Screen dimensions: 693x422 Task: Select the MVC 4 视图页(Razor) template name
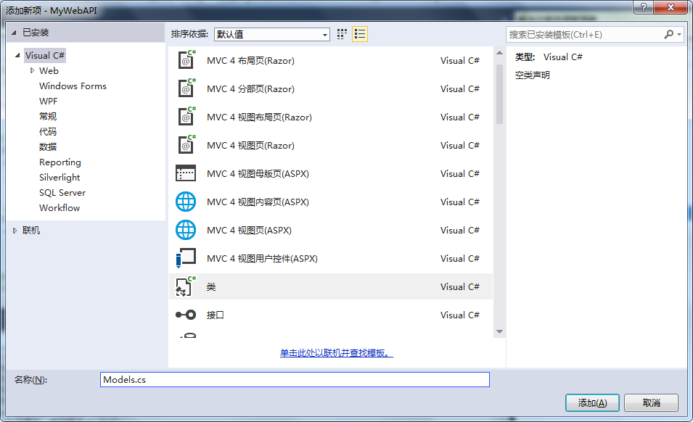250,145
